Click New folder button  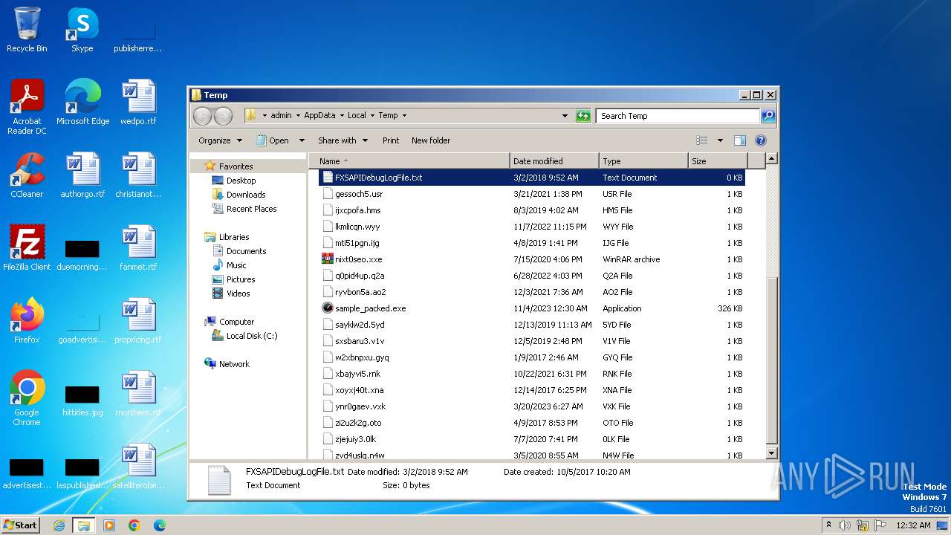coord(431,140)
